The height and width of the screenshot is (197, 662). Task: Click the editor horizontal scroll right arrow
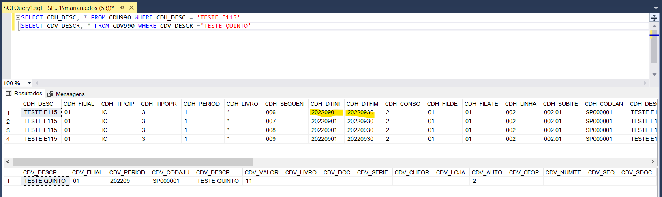pos(645,83)
